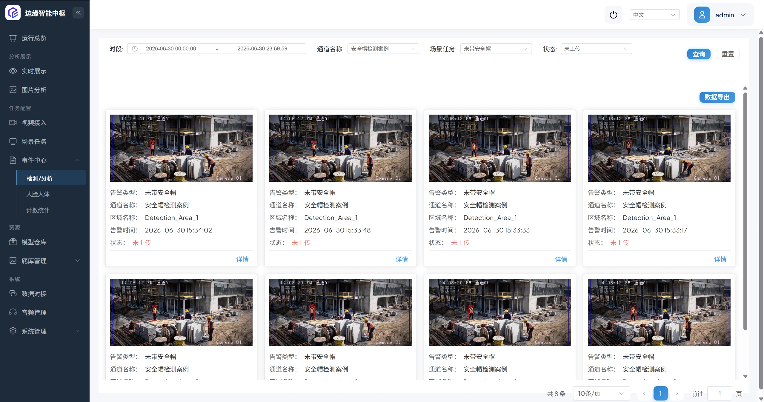Click the 音频管理 headphone icon
The width and height of the screenshot is (764, 402).
13,312
